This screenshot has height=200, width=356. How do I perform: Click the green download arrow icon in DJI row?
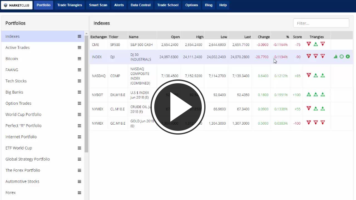coord(348,57)
